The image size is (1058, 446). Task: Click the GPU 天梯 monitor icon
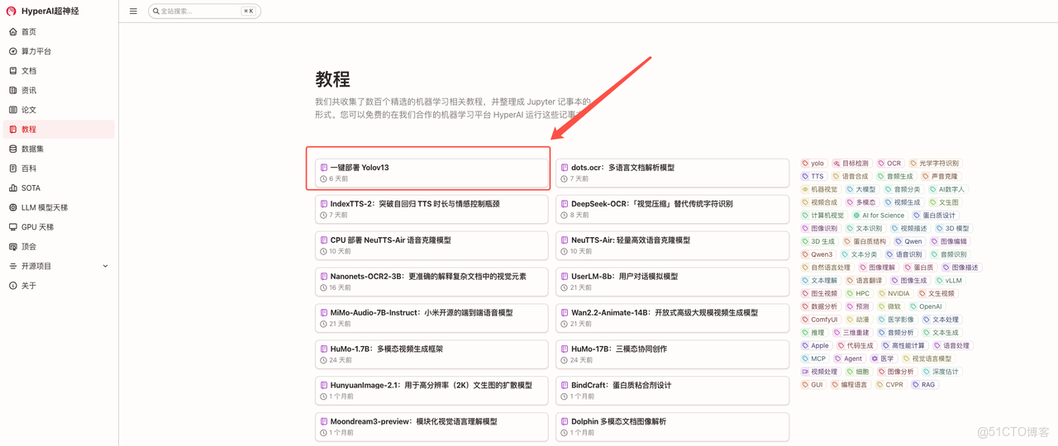point(12,227)
